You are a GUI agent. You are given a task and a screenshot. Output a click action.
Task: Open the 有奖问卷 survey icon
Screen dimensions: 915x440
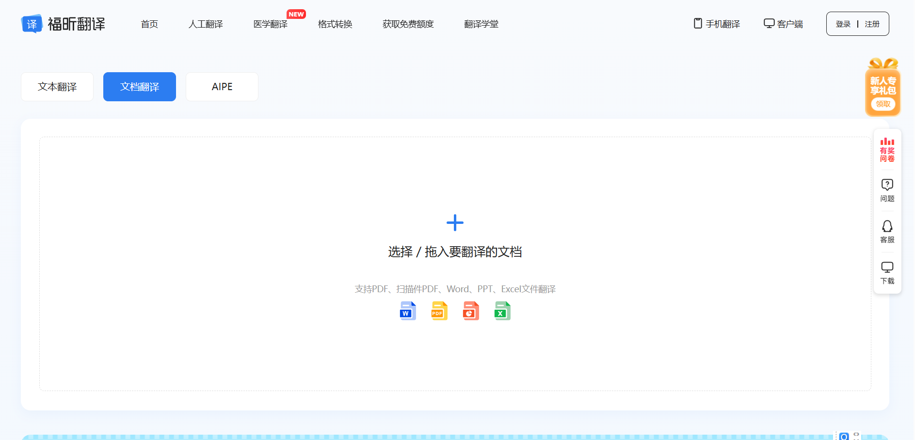tap(887, 150)
